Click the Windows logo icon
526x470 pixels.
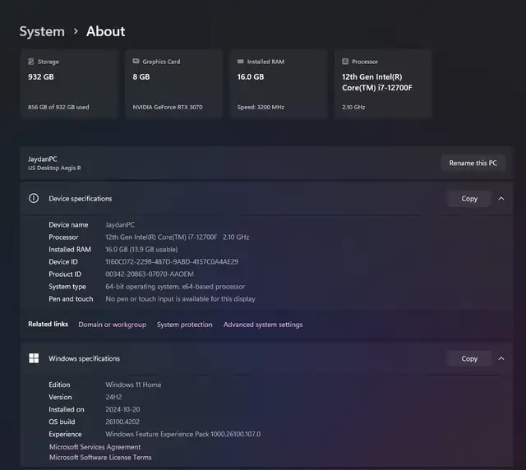coord(34,358)
